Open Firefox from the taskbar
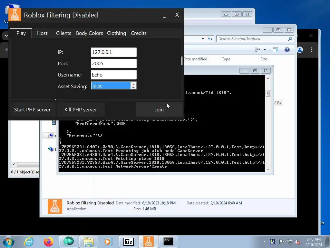The image size is (330, 248). [x=48, y=242]
